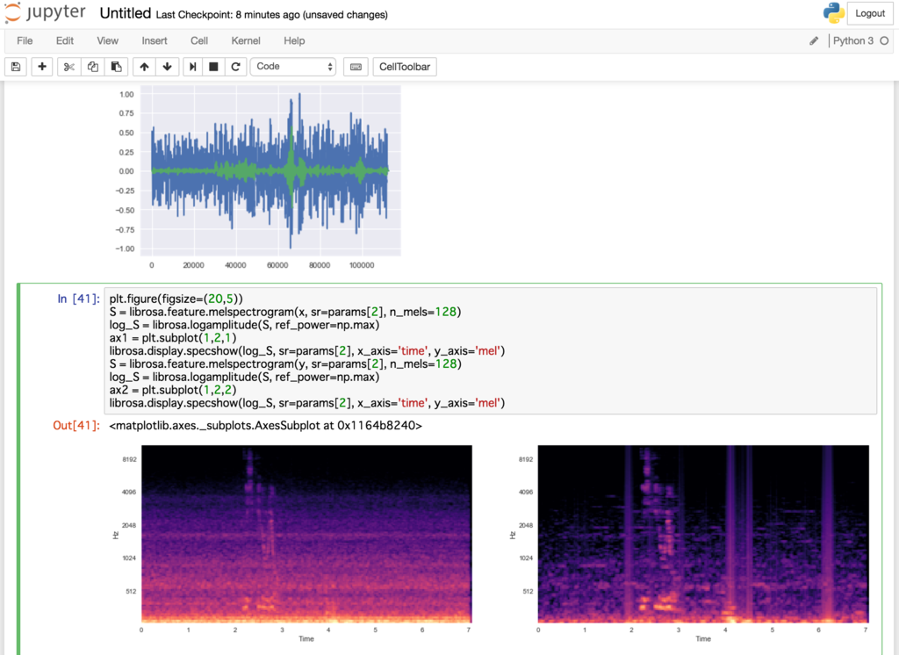
Task: Open the File menu
Action: pos(25,40)
